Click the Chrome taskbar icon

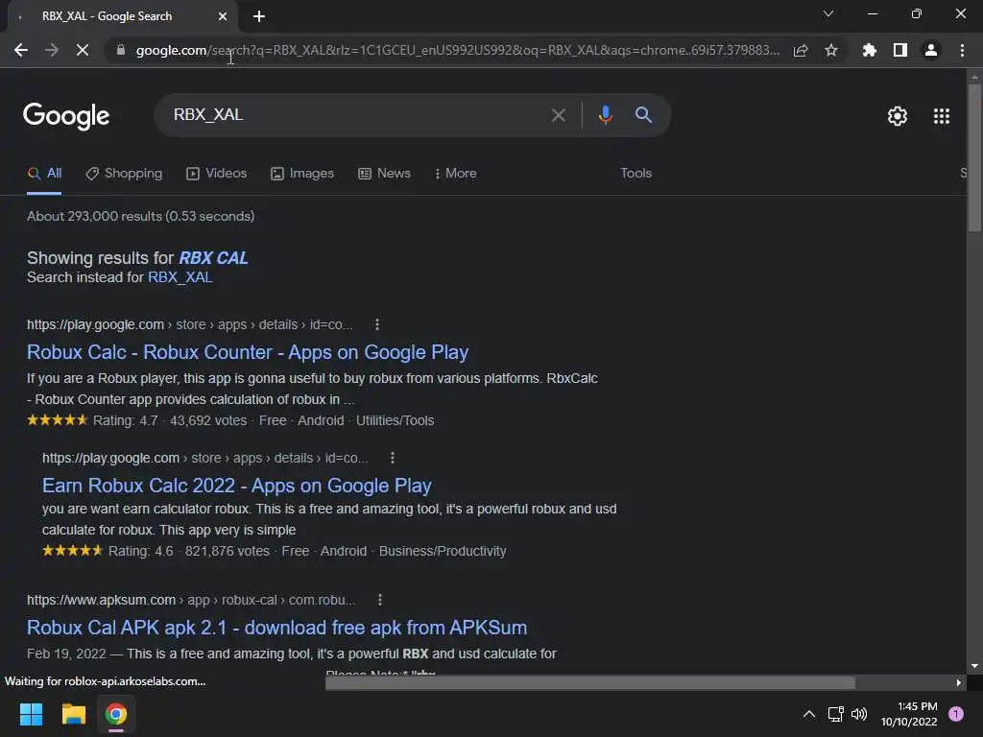tap(116, 714)
